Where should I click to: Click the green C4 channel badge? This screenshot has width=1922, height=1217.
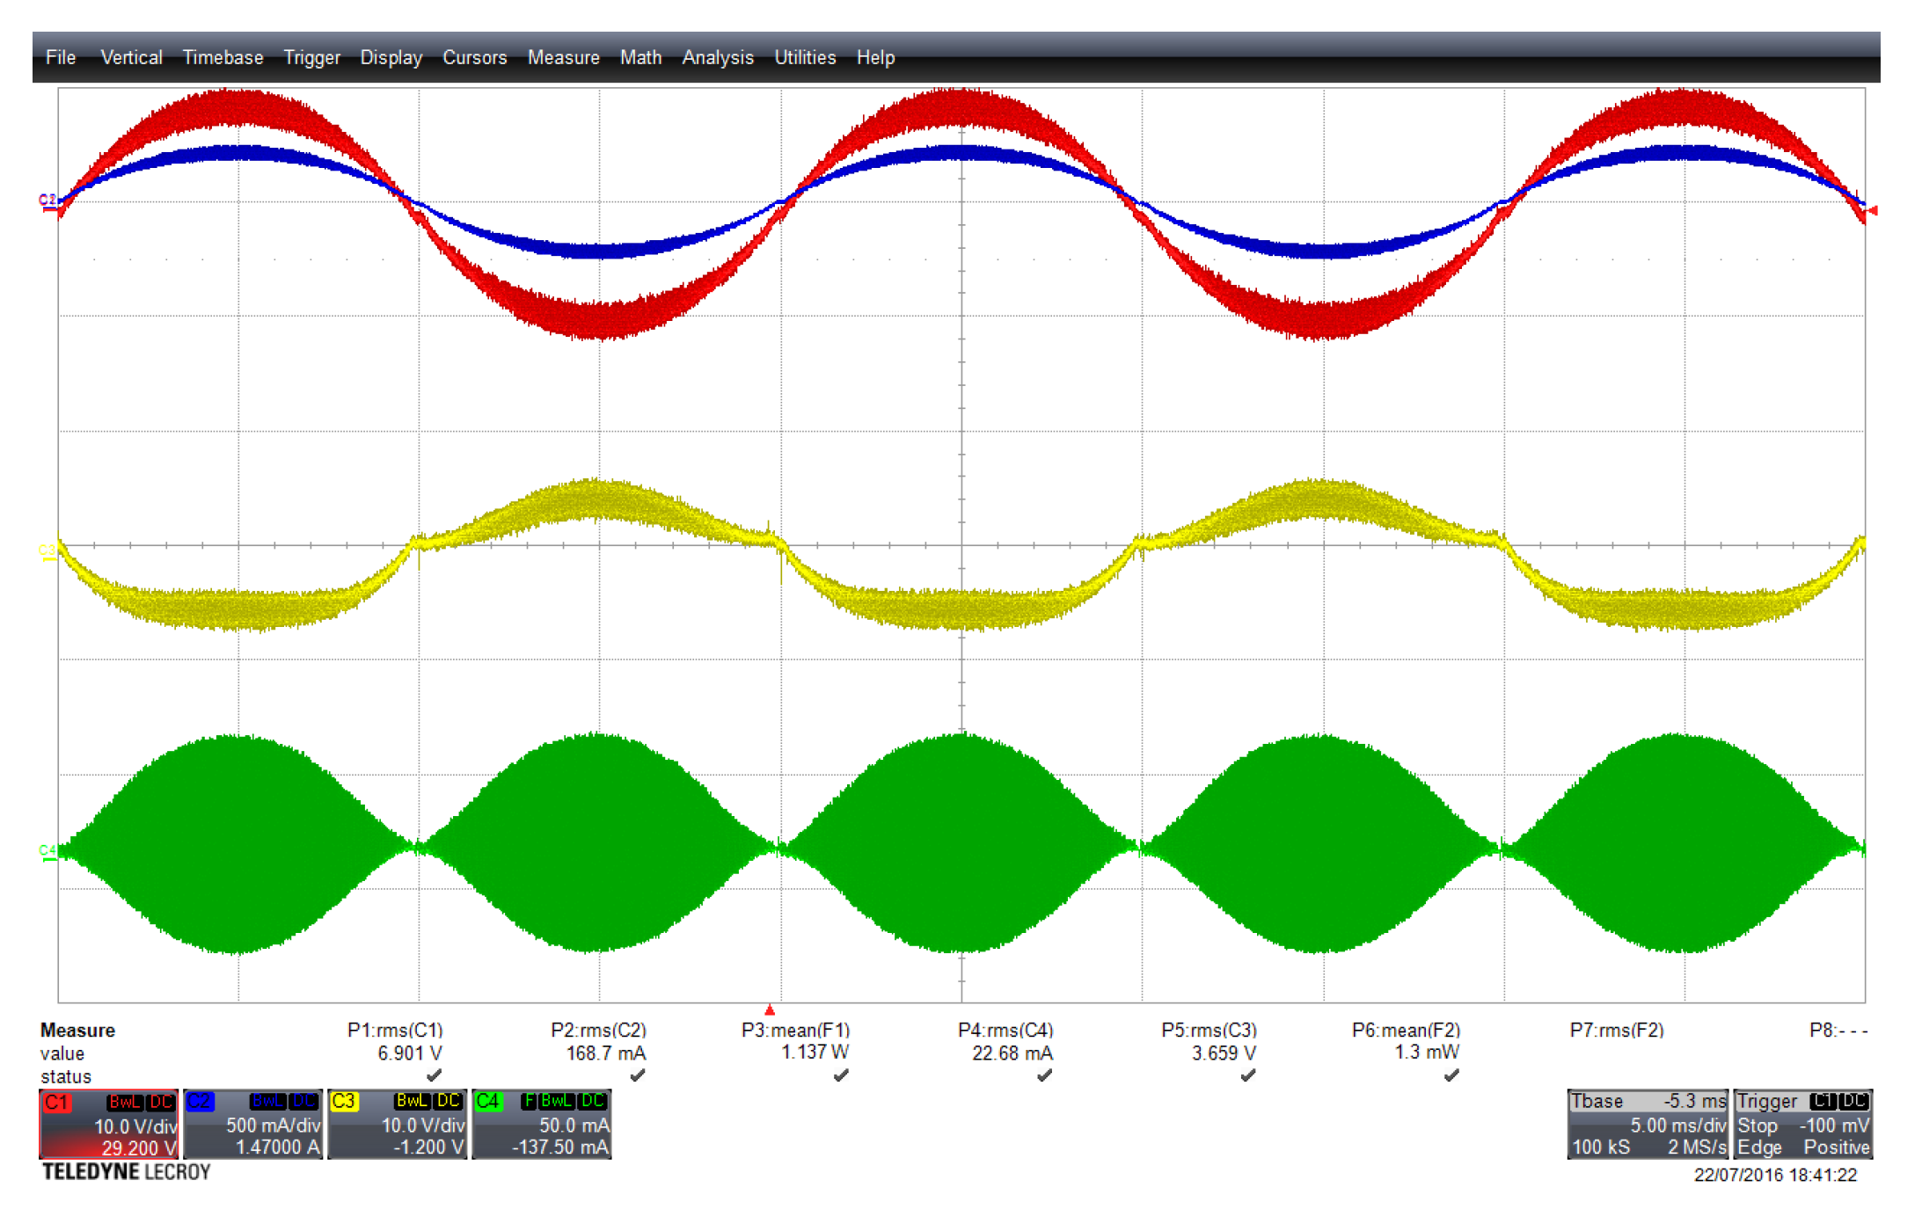[488, 1102]
